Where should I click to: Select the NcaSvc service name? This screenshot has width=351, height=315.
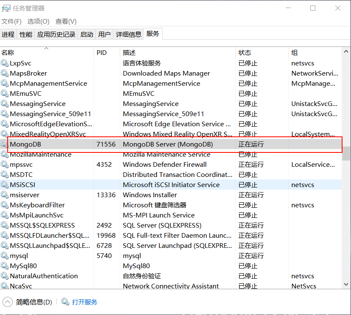[x=21, y=286]
